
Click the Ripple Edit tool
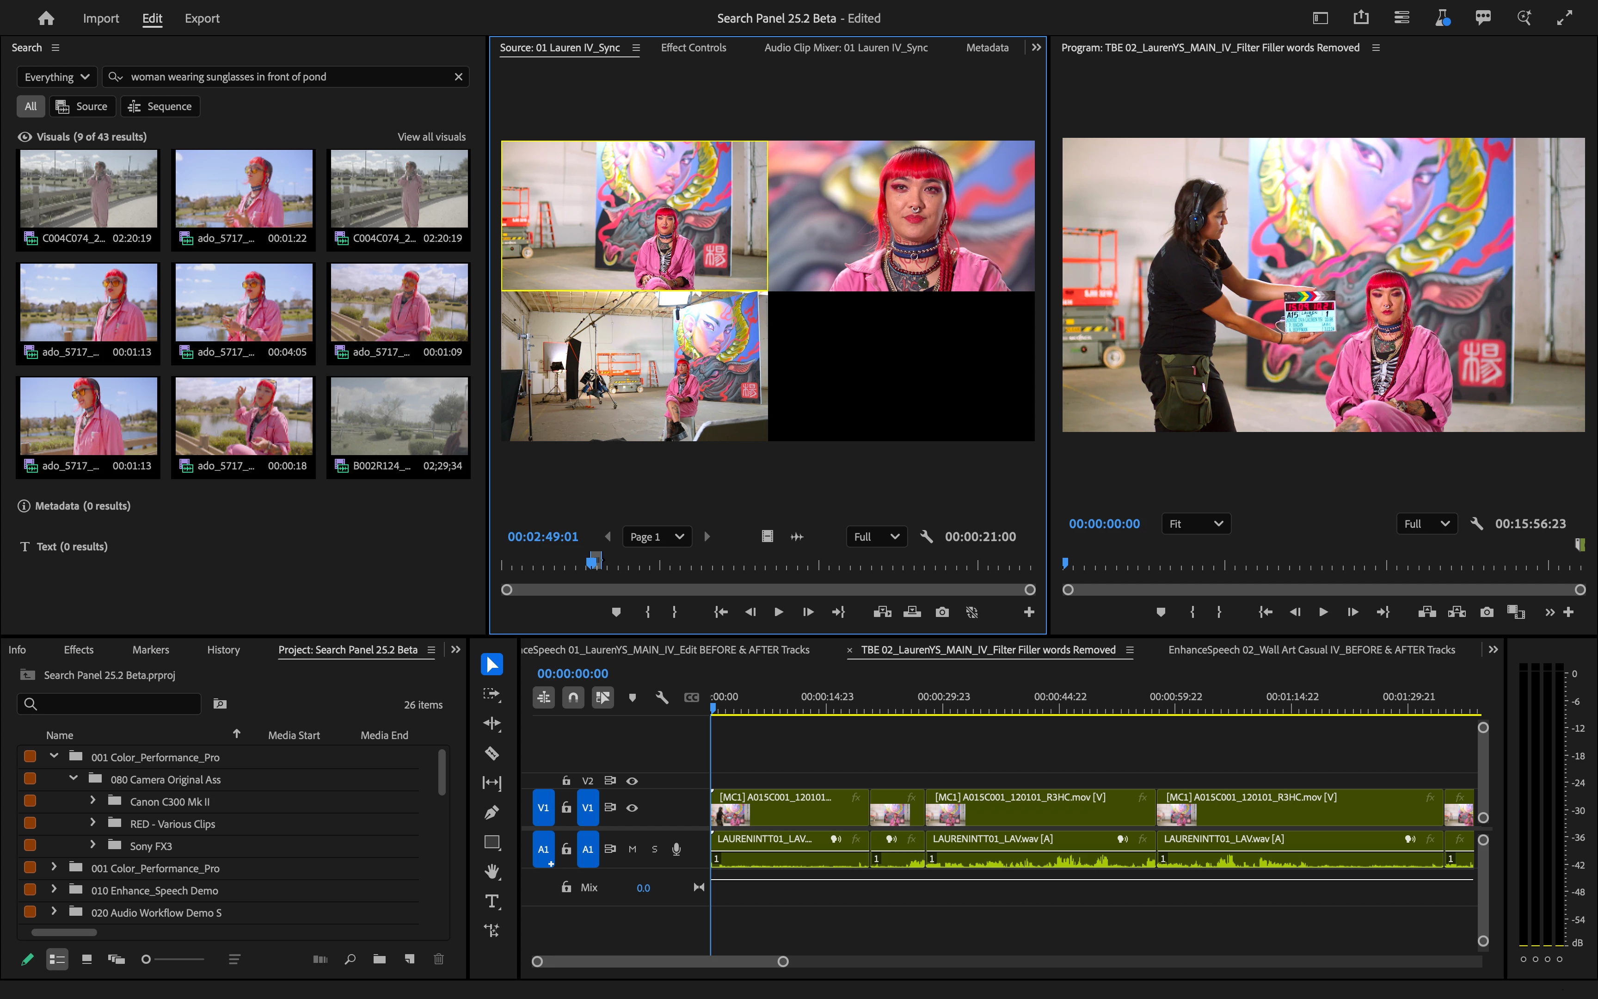pyautogui.click(x=492, y=723)
